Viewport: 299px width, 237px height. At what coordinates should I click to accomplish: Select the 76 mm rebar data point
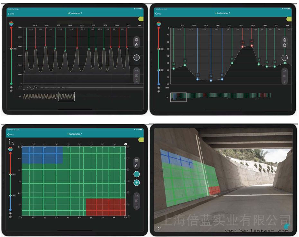(211, 80)
